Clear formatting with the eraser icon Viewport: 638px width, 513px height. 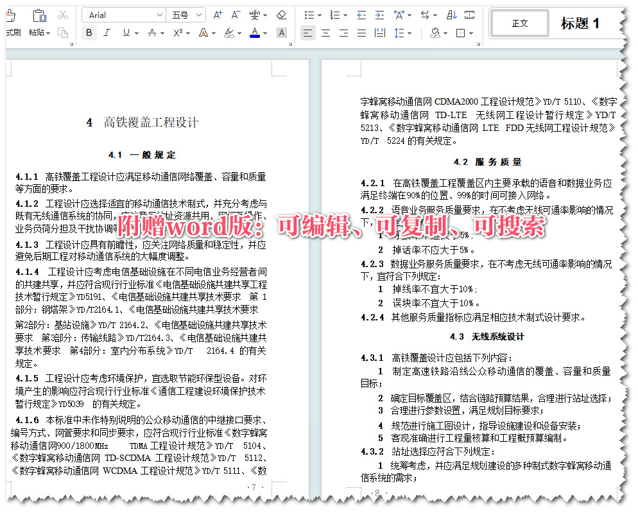(x=280, y=14)
